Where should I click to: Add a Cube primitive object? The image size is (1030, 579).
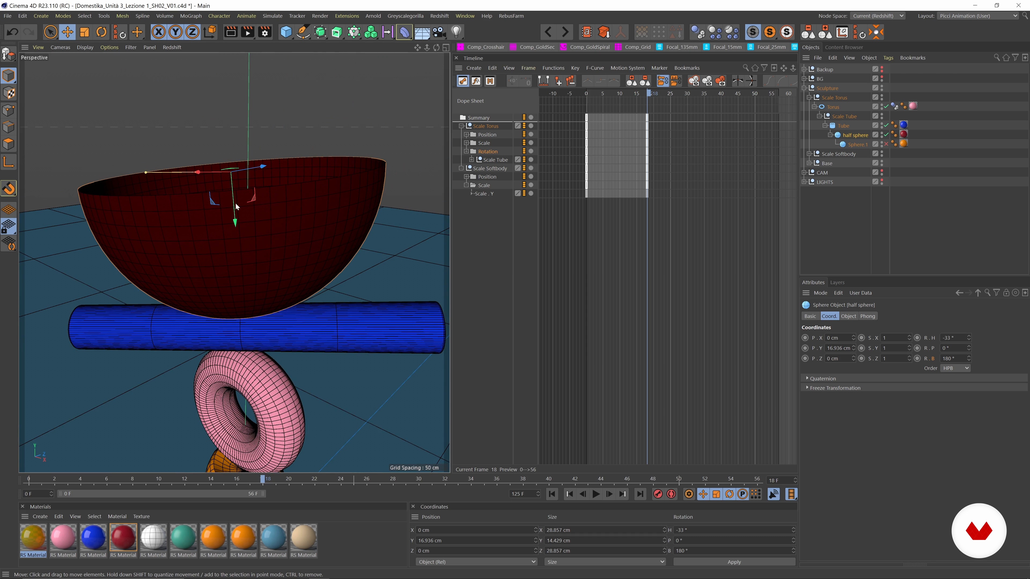click(286, 32)
